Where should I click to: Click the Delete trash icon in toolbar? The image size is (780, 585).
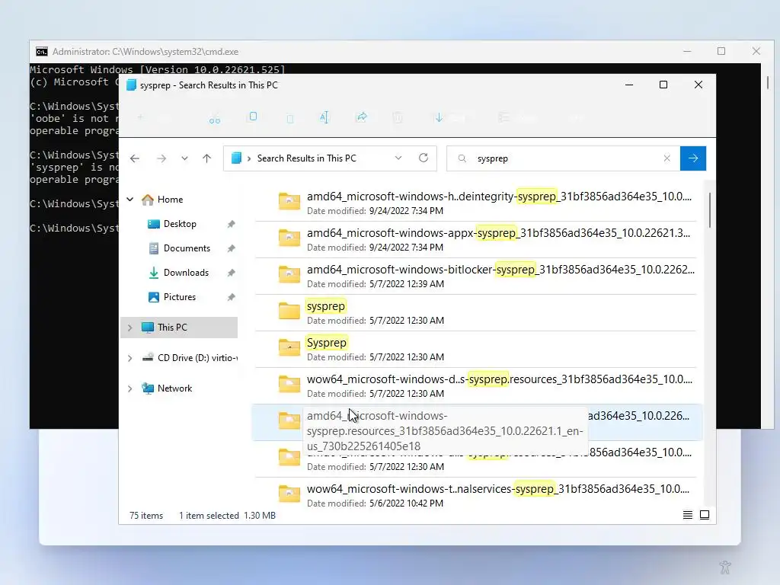[398, 118]
